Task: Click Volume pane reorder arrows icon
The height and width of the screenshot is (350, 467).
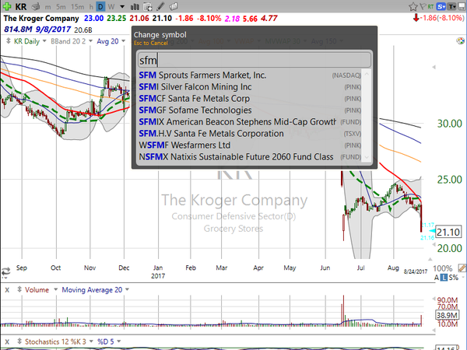Action: click(19, 289)
